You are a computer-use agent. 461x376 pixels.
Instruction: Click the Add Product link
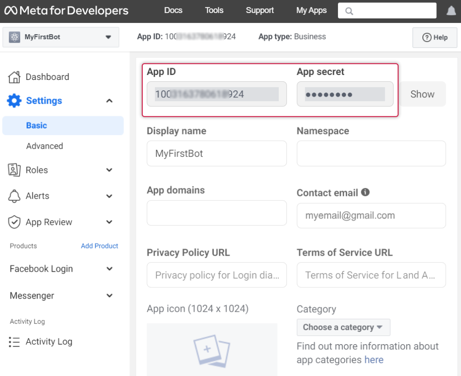pos(100,246)
